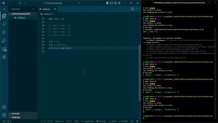Open notifications bell in status bar
The width and height of the screenshot is (218, 123).
click(x=137, y=121)
